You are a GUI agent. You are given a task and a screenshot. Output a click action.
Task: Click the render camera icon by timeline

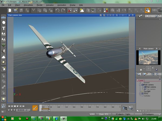(x=131, y=108)
